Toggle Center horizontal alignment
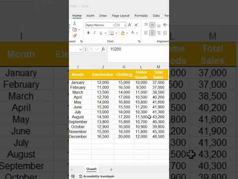 (152, 33)
